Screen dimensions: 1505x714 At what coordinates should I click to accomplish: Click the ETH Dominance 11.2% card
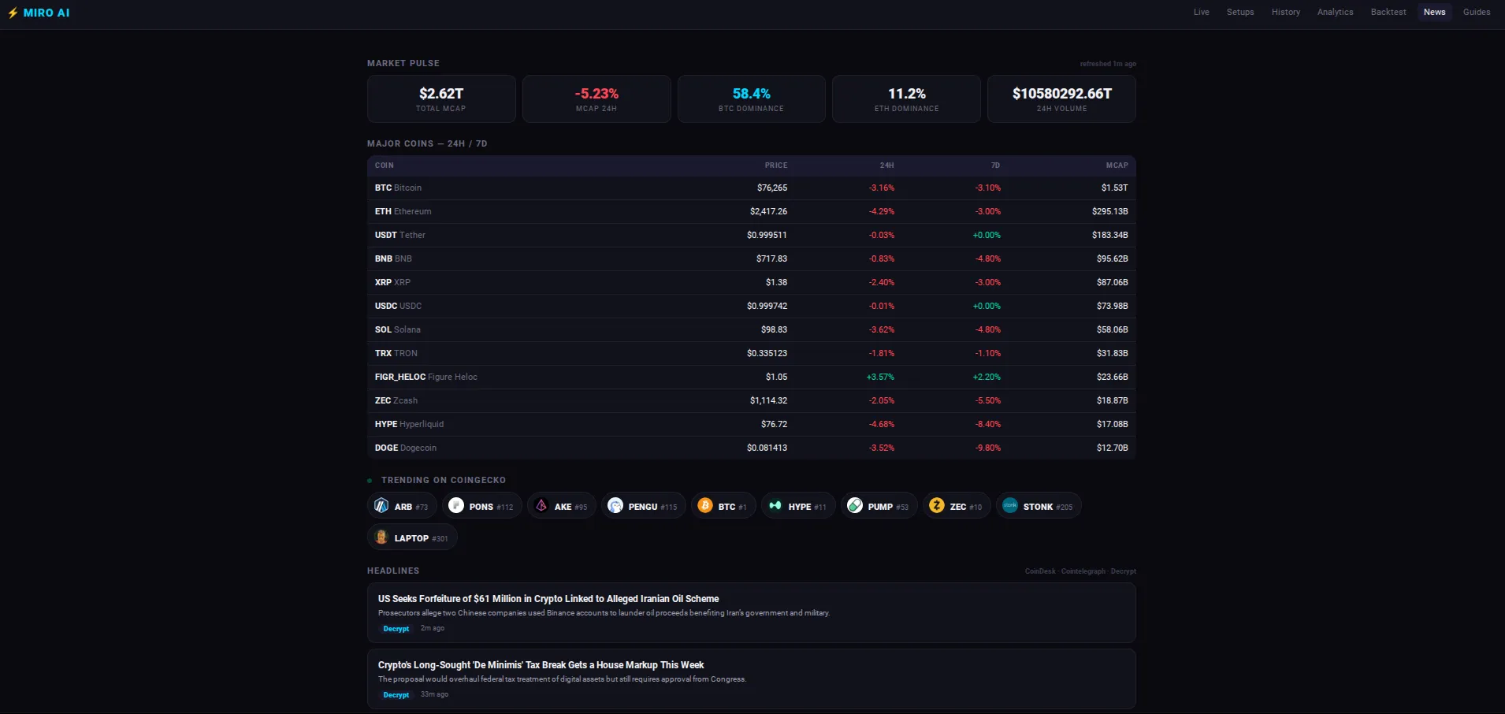[x=906, y=99]
